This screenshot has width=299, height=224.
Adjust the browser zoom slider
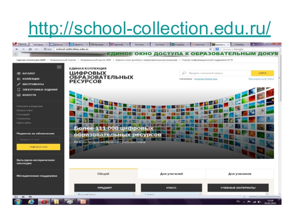coord(258,197)
